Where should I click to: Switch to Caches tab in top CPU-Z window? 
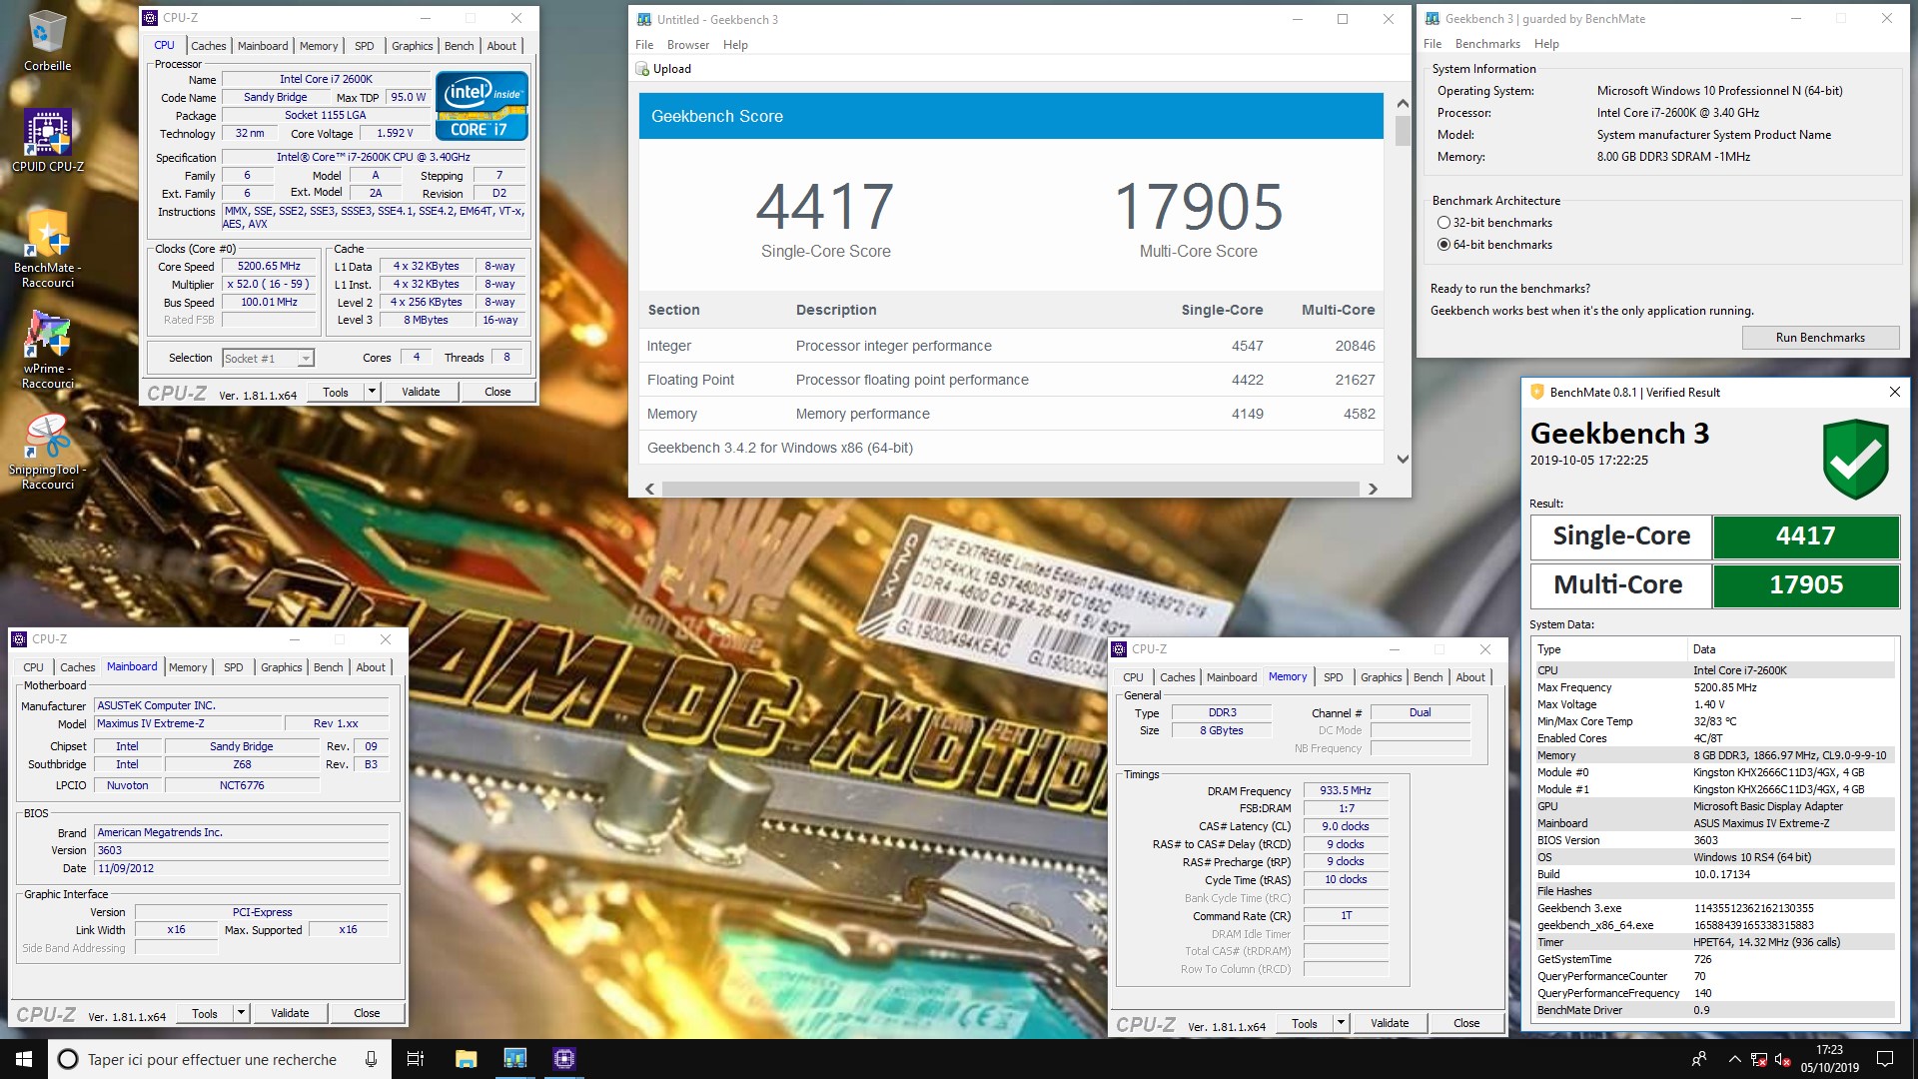pyautogui.click(x=208, y=46)
